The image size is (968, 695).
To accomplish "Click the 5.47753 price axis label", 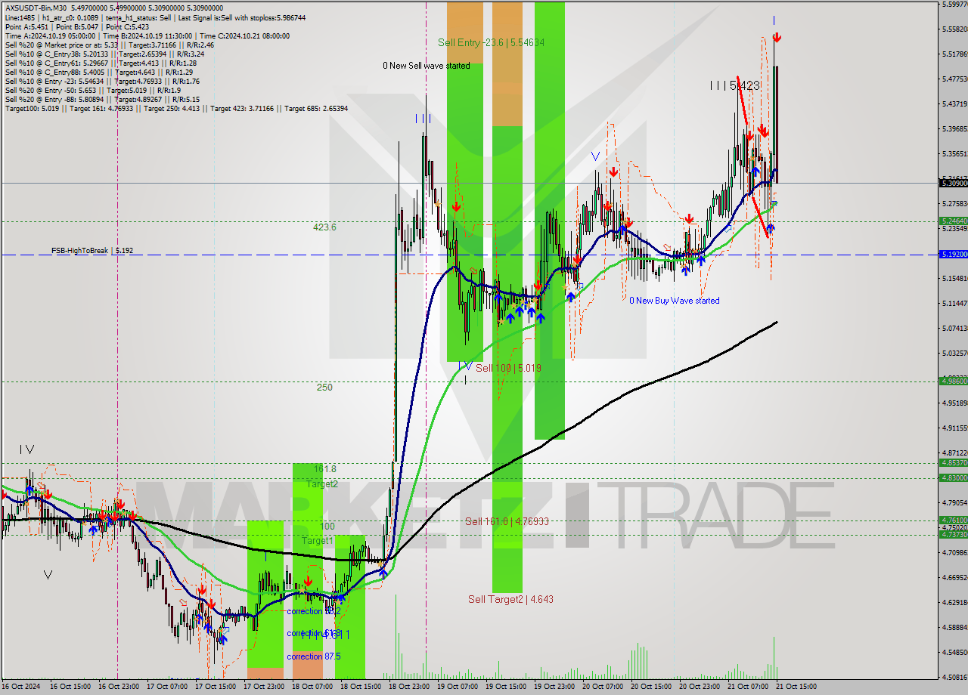I will 954,79.
